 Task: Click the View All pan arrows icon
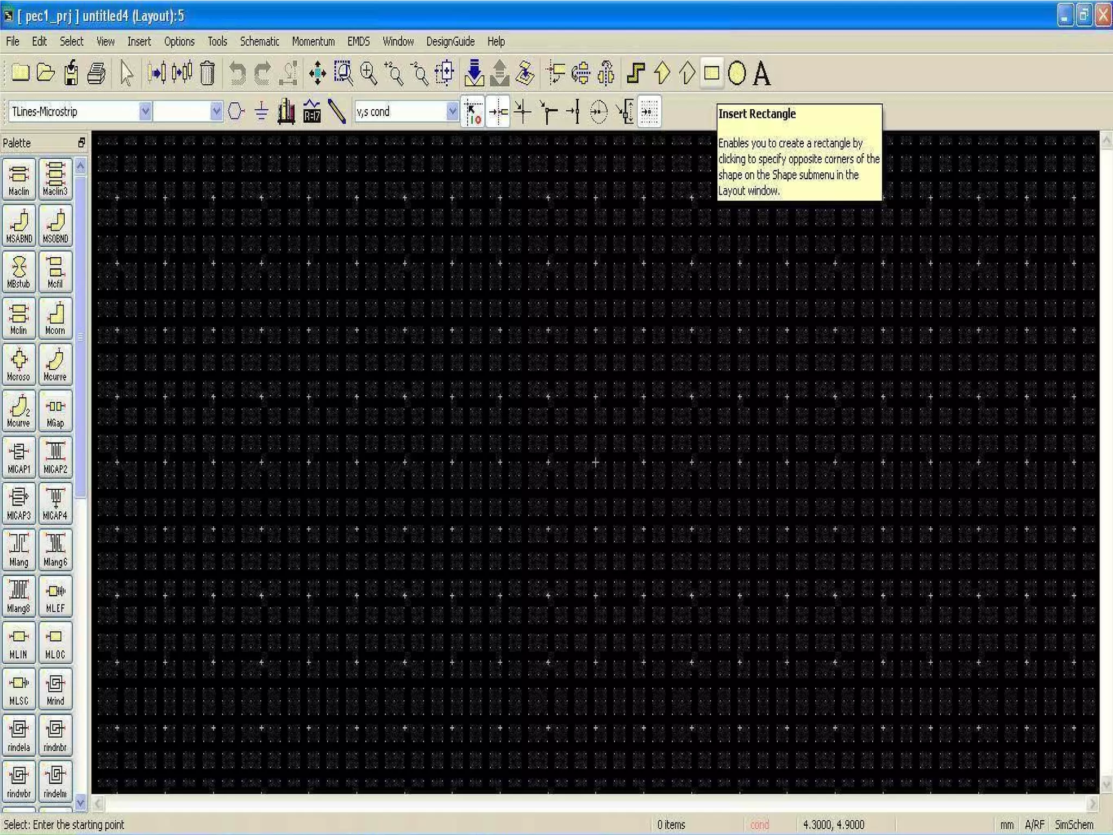tap(317, 73)
